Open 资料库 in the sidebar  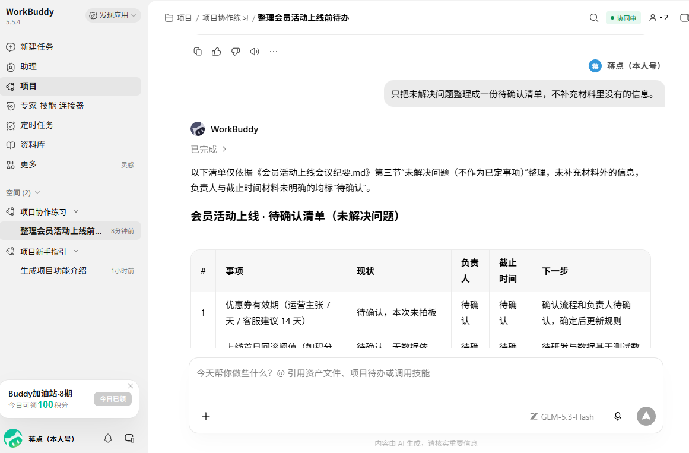(70, 145)
